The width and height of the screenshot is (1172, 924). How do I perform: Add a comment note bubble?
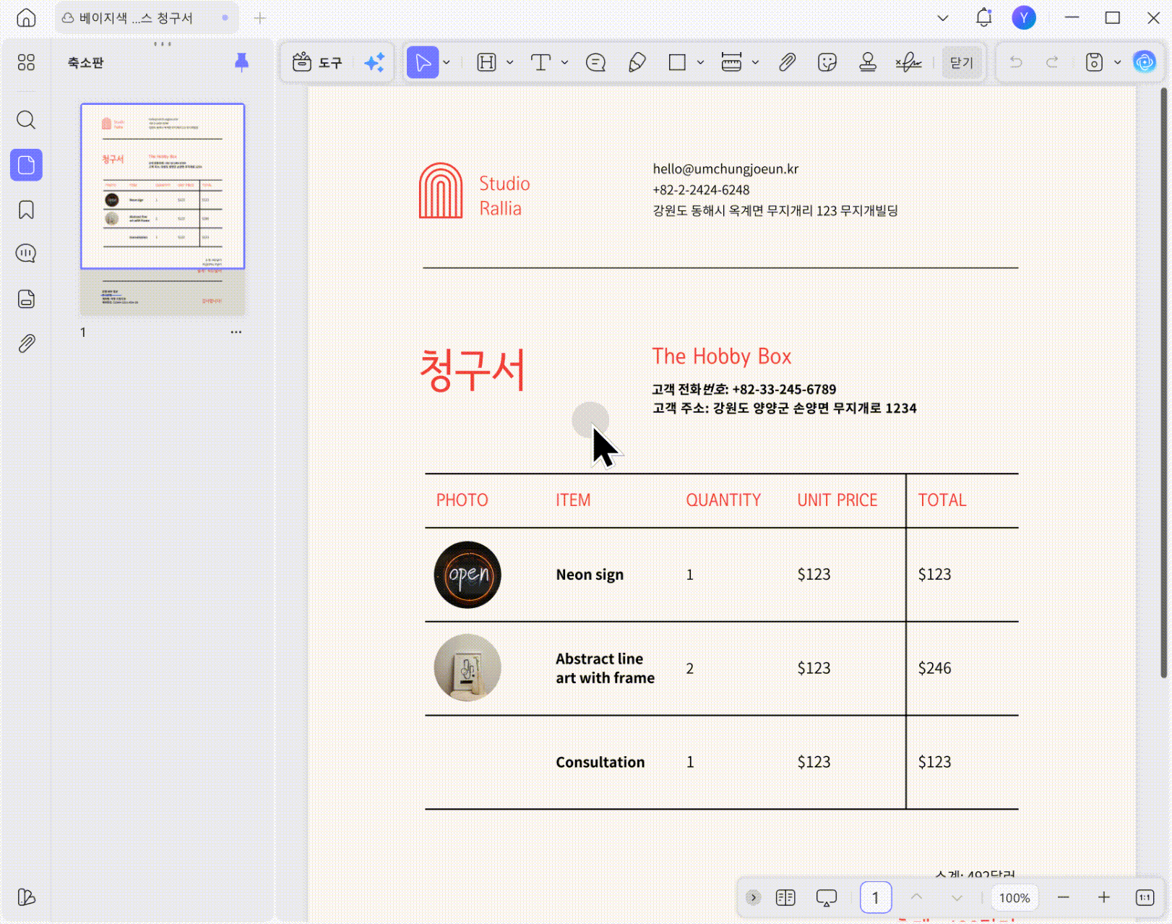(595, 62)
